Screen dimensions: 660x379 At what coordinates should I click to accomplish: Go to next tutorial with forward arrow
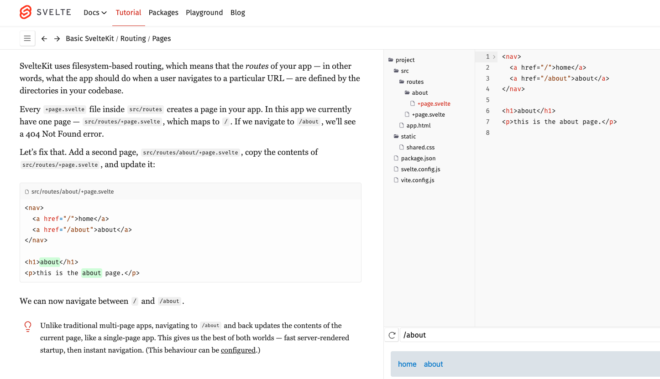click(x=57, y=39)
